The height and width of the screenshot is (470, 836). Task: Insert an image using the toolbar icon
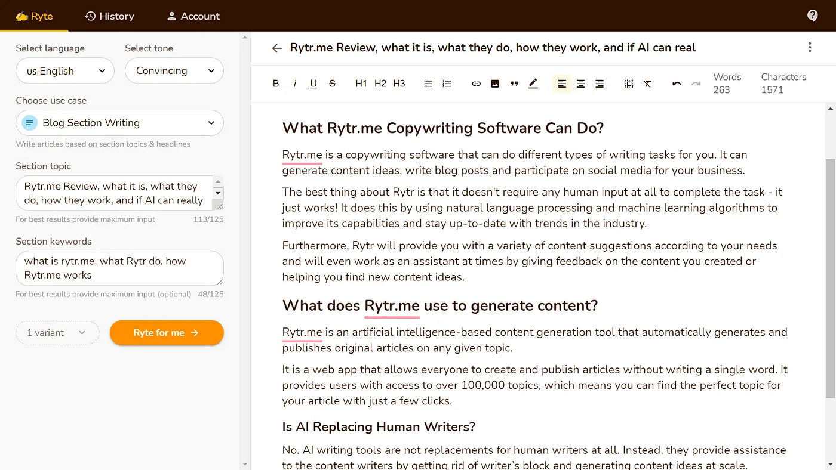pos(494,84)
